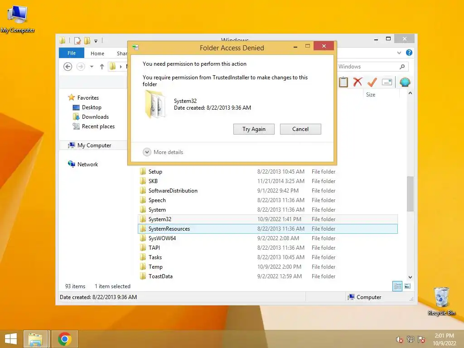Open Explorer Help question mark
The height and width of the screenshot is (348, 464).
click(409, 53)
